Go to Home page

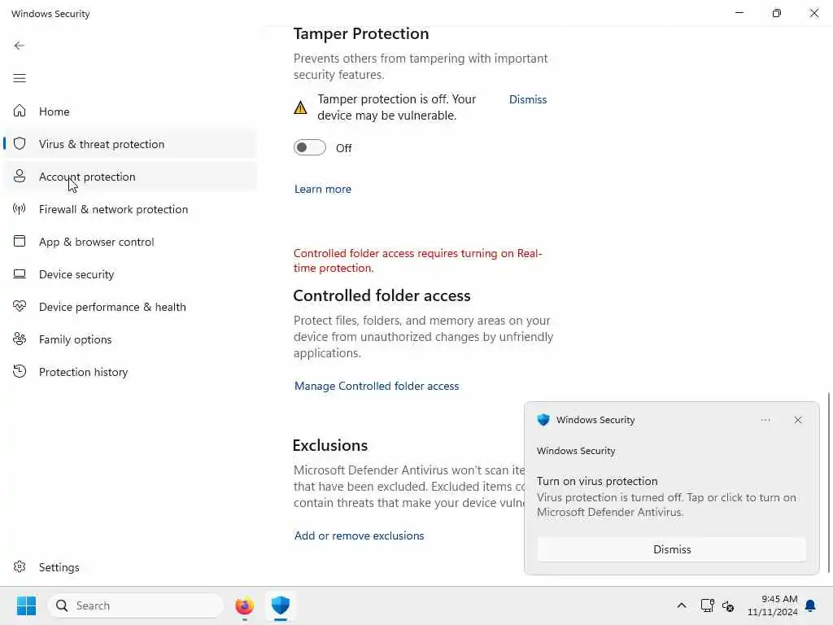pyautogui.click(x=130, y=111)
